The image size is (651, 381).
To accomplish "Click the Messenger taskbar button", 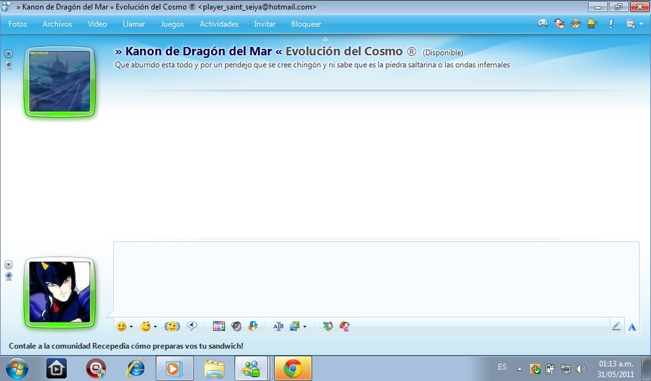I will point(250,368).
